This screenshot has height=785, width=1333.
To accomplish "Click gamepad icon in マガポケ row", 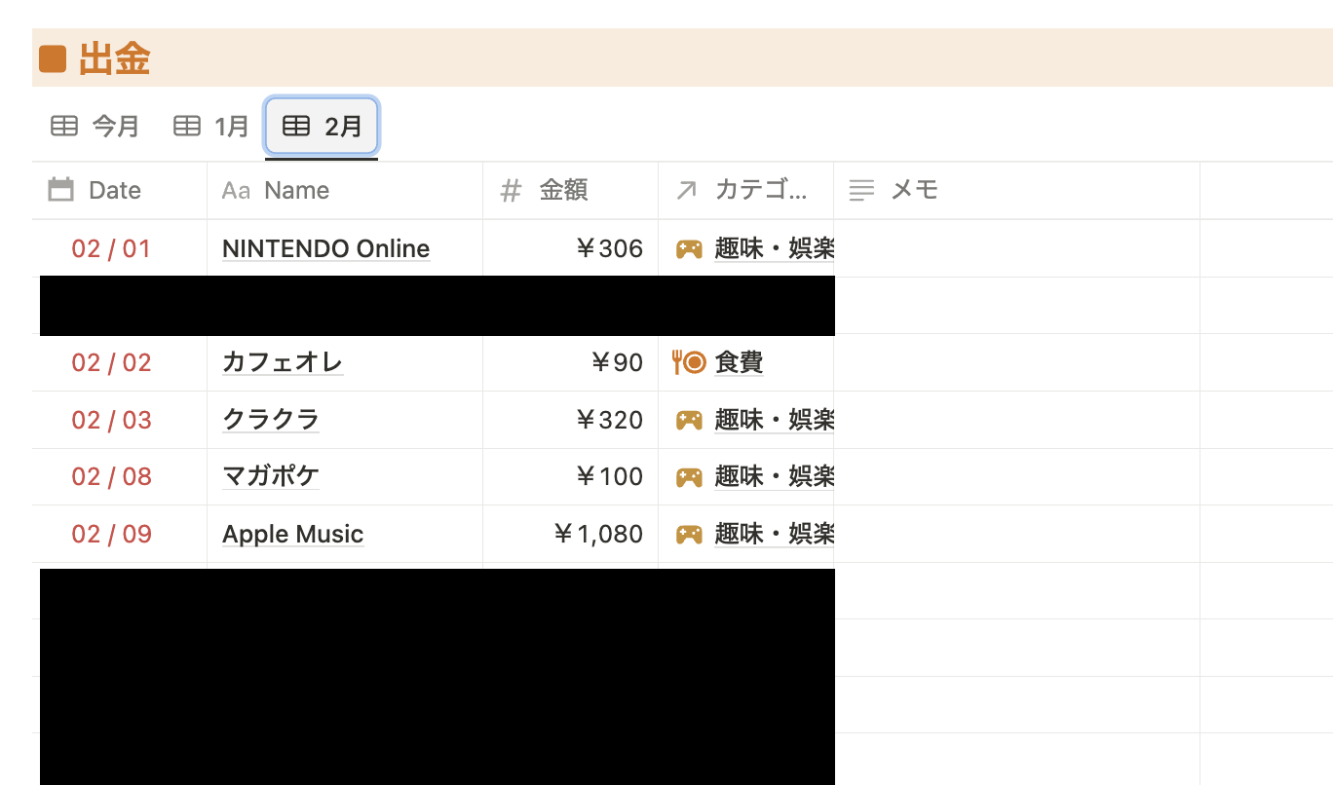I will [689, 477].
